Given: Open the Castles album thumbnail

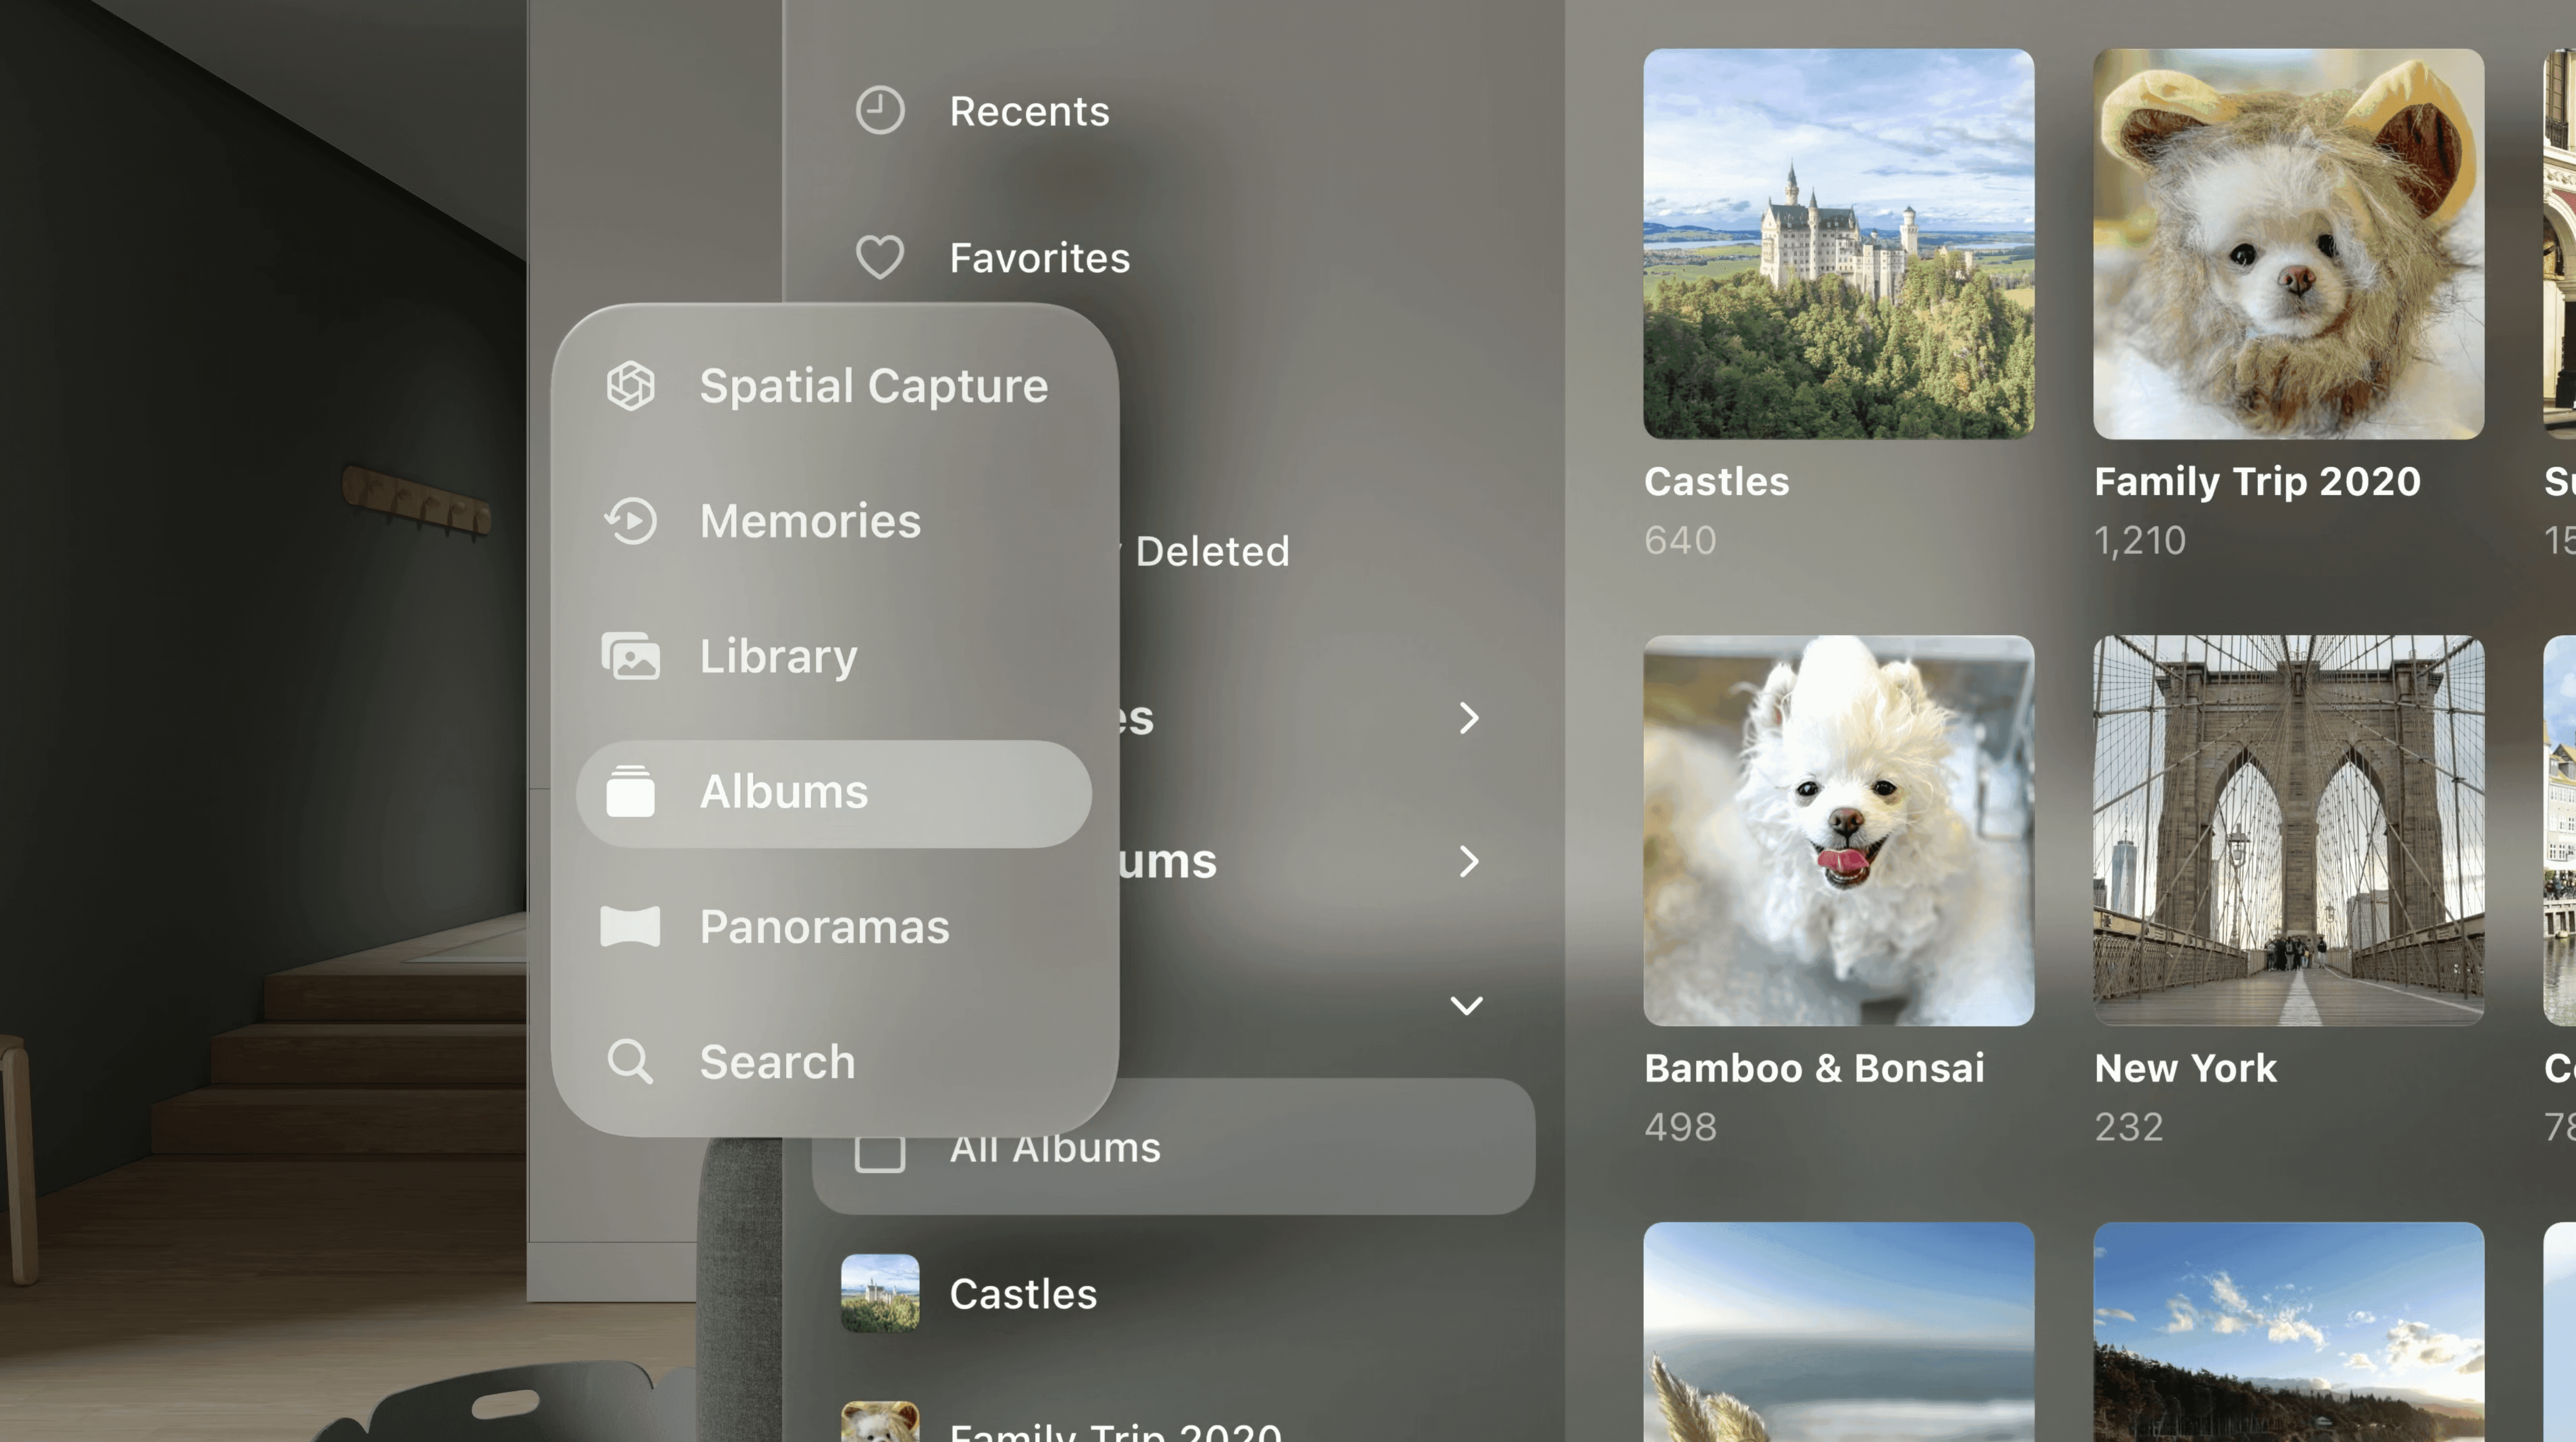Looking at the screenshot, I should click(x=1838, y=244).
